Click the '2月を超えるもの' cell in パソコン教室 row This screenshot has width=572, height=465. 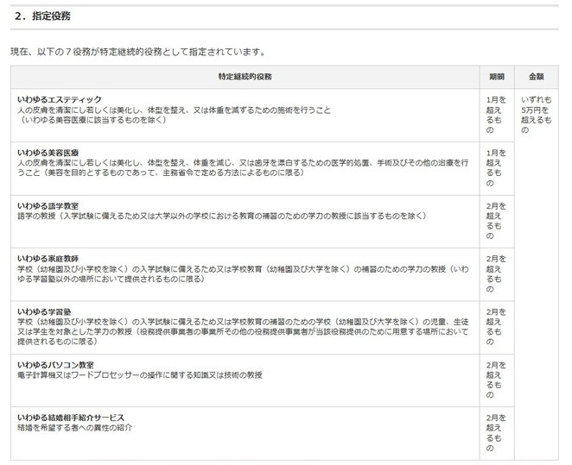[x=497, y=380]
